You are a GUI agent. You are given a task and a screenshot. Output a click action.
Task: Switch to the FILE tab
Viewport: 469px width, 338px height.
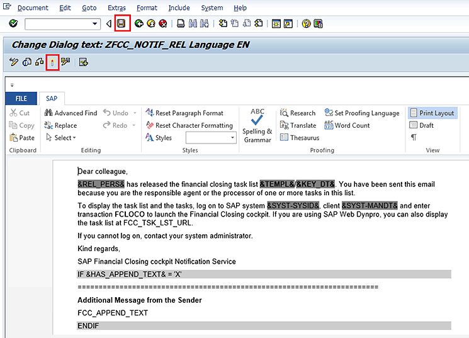pyautogui.click(x=21, y=99)
